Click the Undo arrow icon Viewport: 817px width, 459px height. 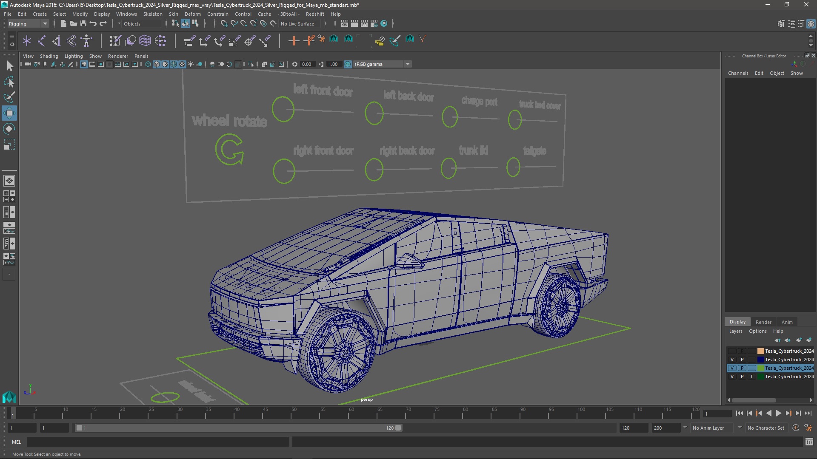(x=93, y=24)
